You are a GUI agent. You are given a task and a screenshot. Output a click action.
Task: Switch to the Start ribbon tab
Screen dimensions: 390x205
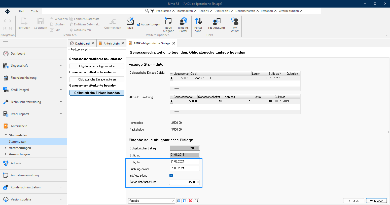point(21,11)
